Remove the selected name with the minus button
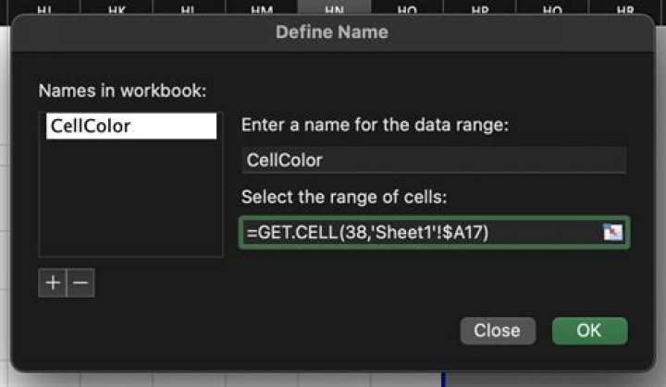The width and height of the screenshot is (666, 387). tap(80, 283)
